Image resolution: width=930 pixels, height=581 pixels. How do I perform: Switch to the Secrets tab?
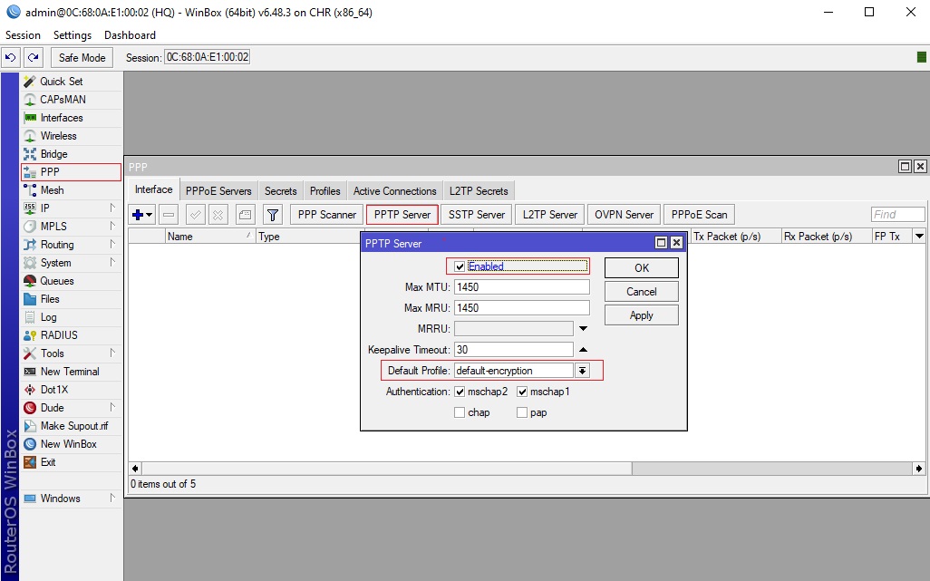click(x=280, y=191)
